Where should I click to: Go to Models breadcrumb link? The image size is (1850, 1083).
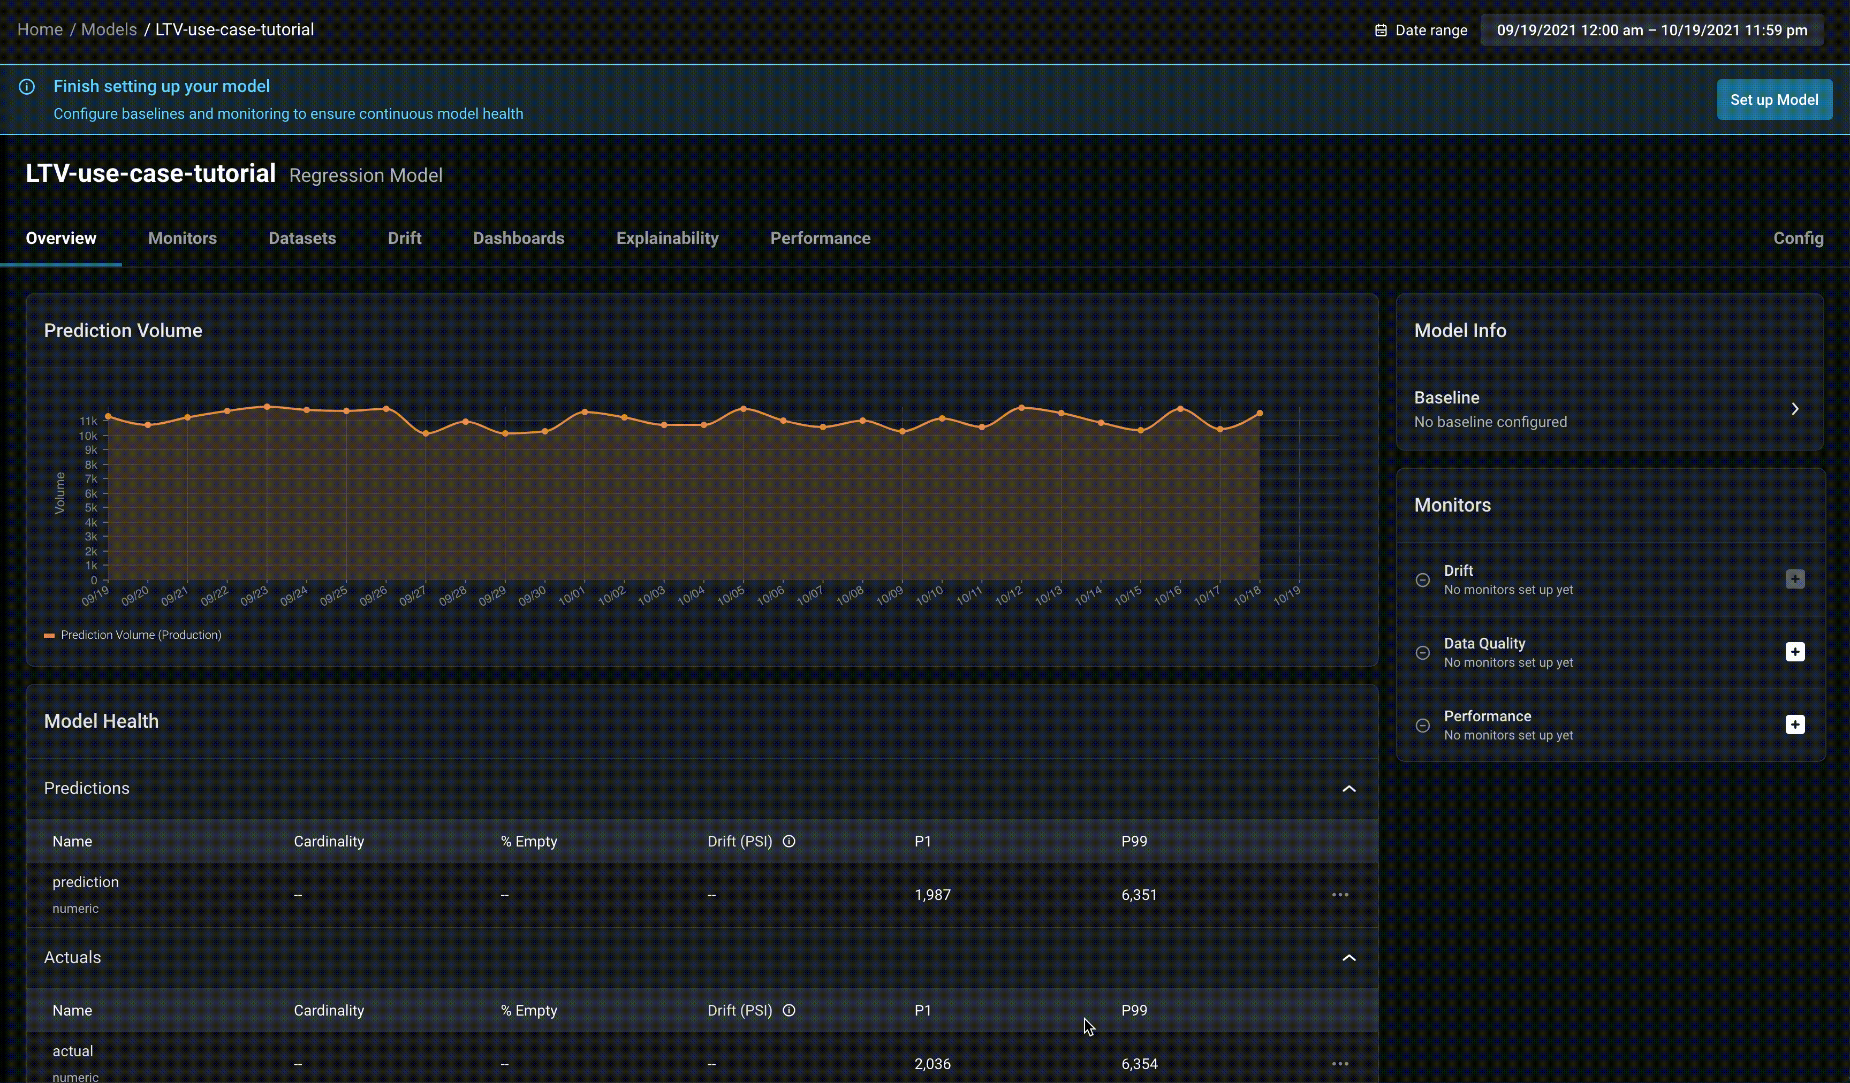(x=109, y=29)
